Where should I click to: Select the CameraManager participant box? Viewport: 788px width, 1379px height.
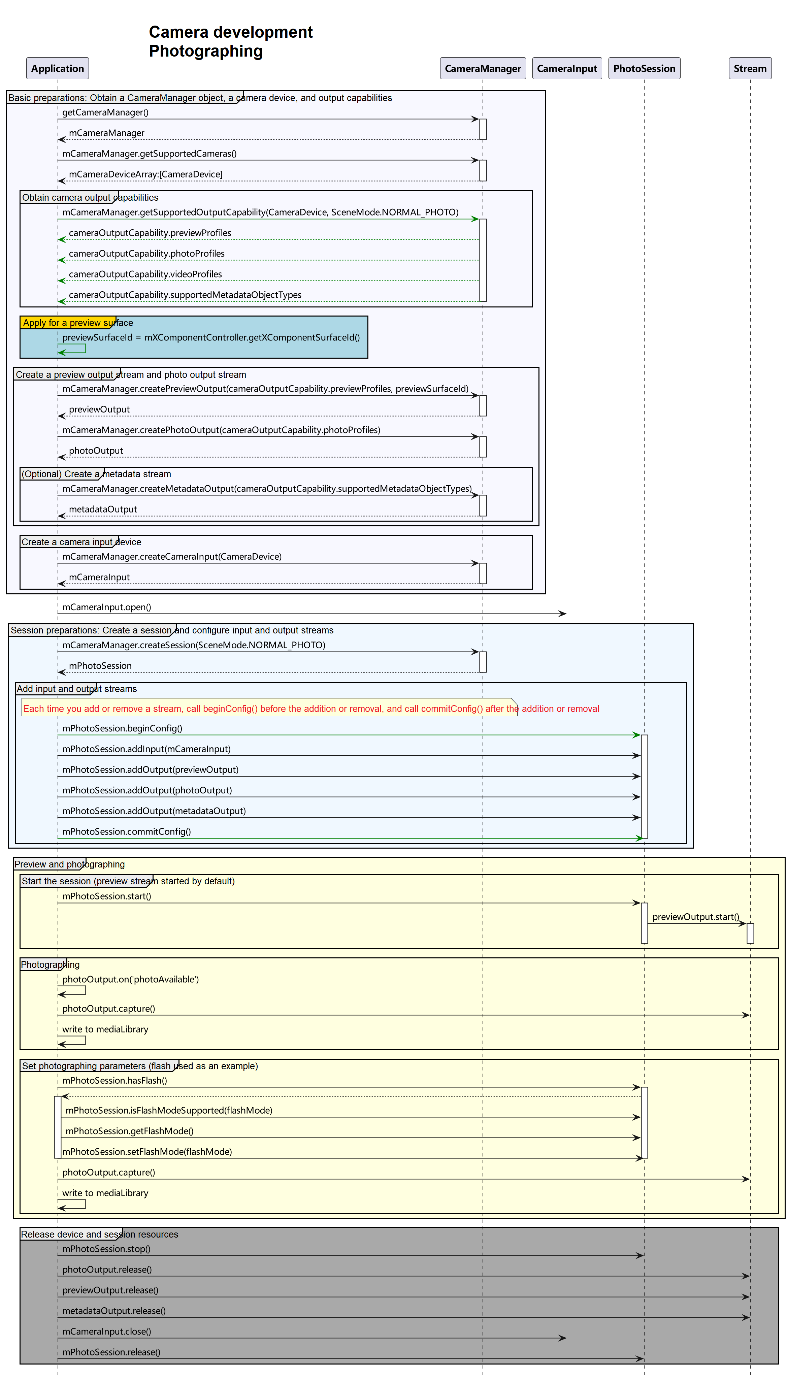(483, 68)
